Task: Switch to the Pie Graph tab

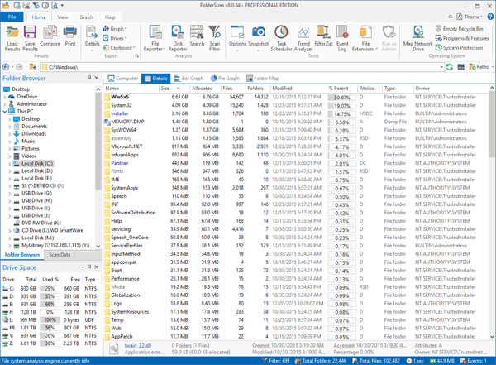Action: (227, 79)
